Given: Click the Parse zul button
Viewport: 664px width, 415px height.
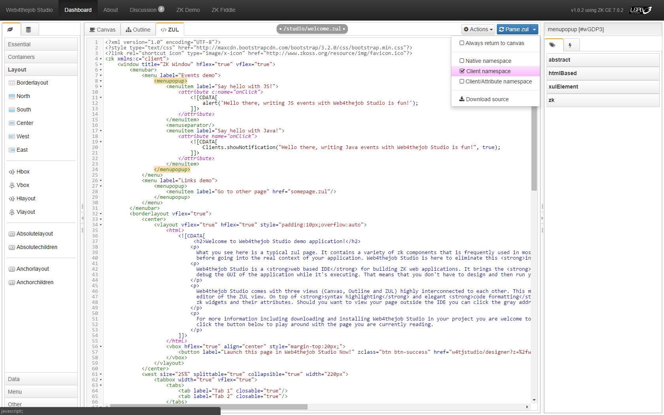Looking at the screenshot, I should tap(514, 29).
